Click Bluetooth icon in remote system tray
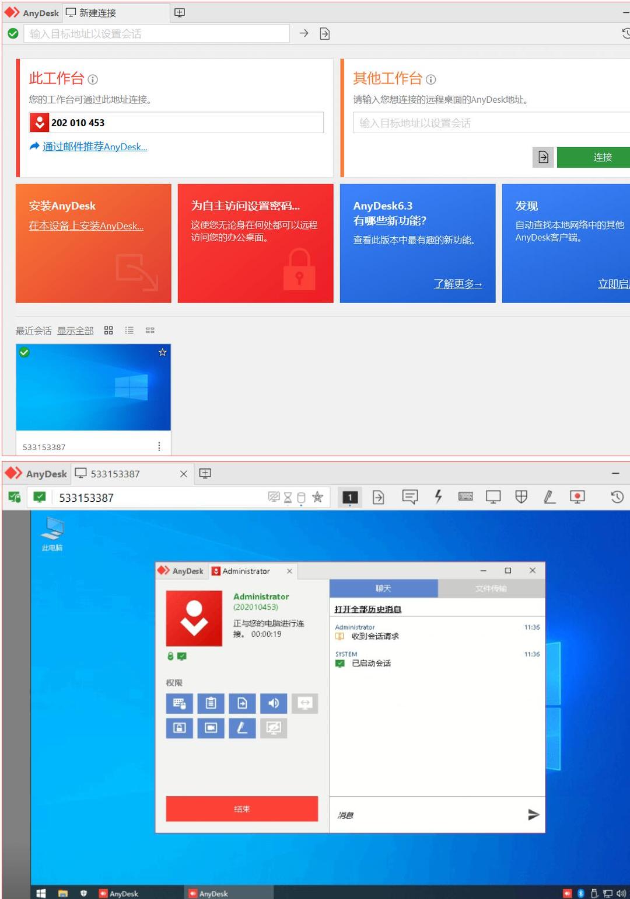630x899 pixels. (x=581, y=893)
